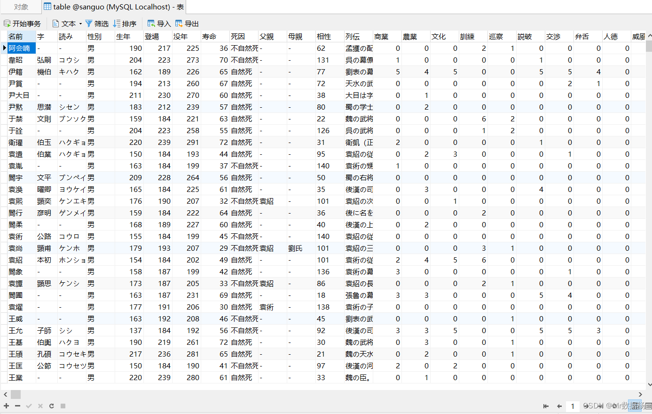The height and width of the screenshot is (414, 652).
Task: Click the 本初 courtesy name cell
Action: coord(47,260)
